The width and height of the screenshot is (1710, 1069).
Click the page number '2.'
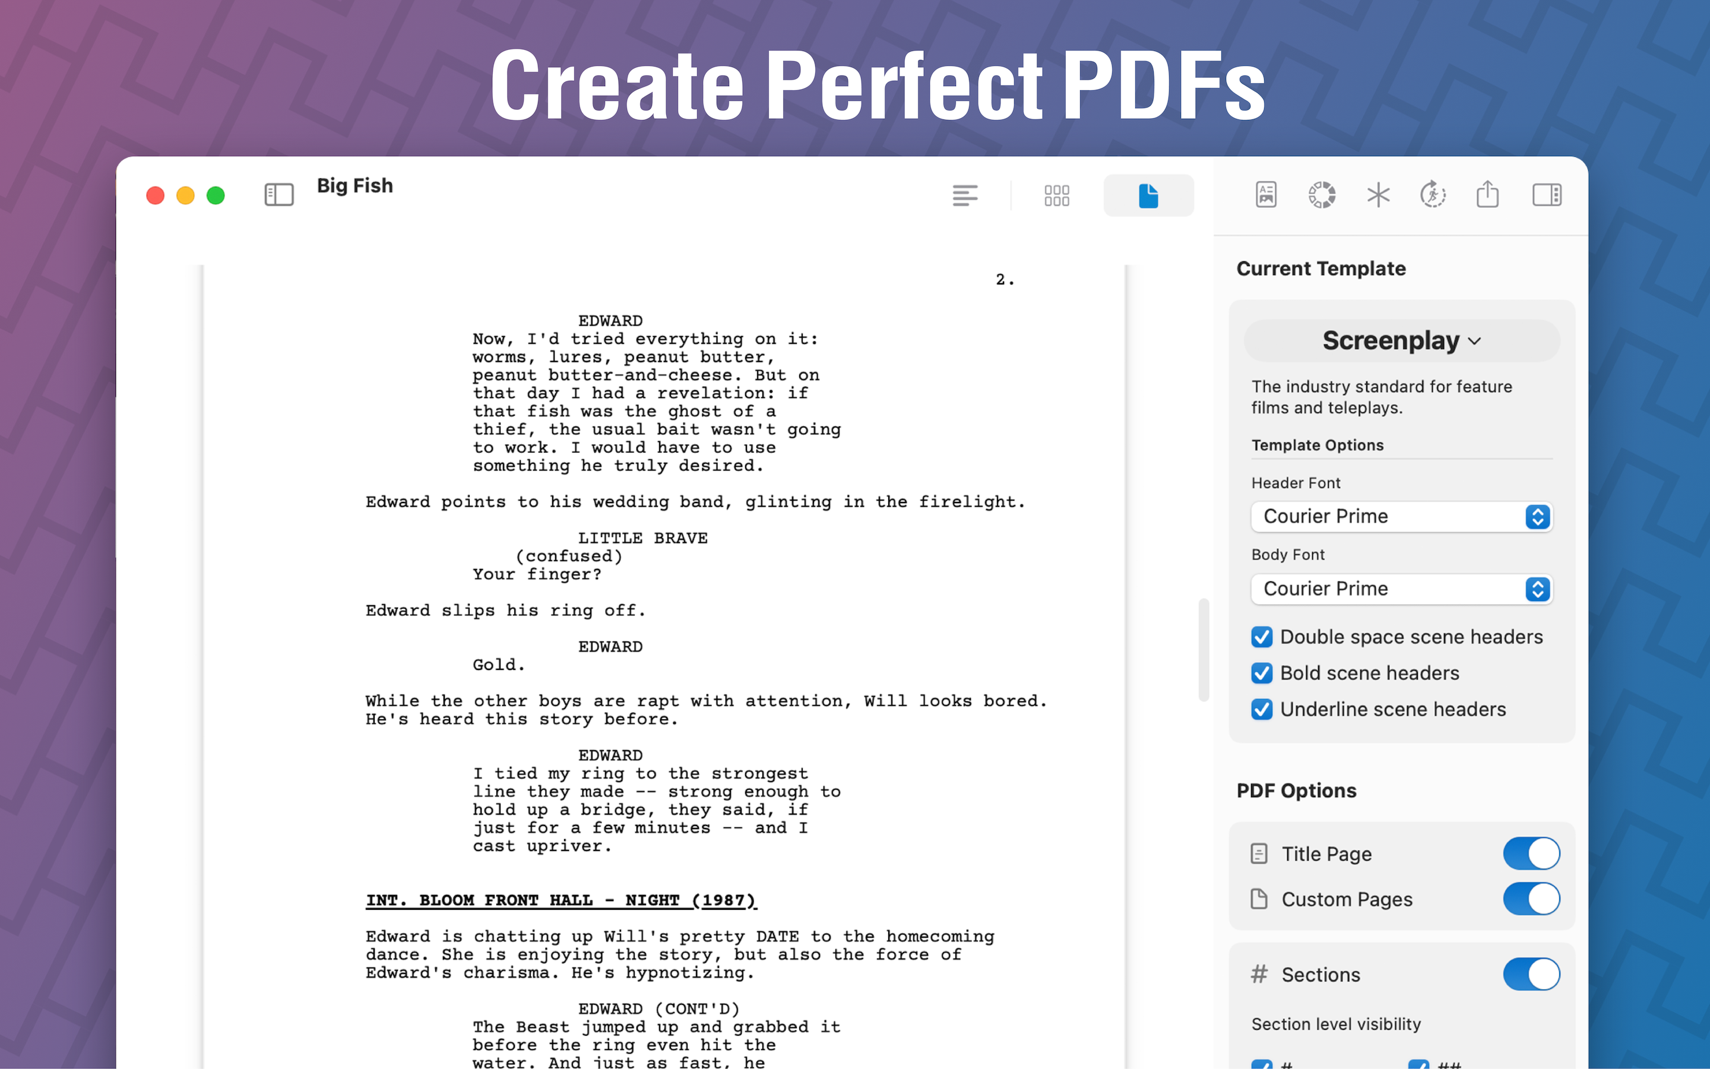(1005, 280)
